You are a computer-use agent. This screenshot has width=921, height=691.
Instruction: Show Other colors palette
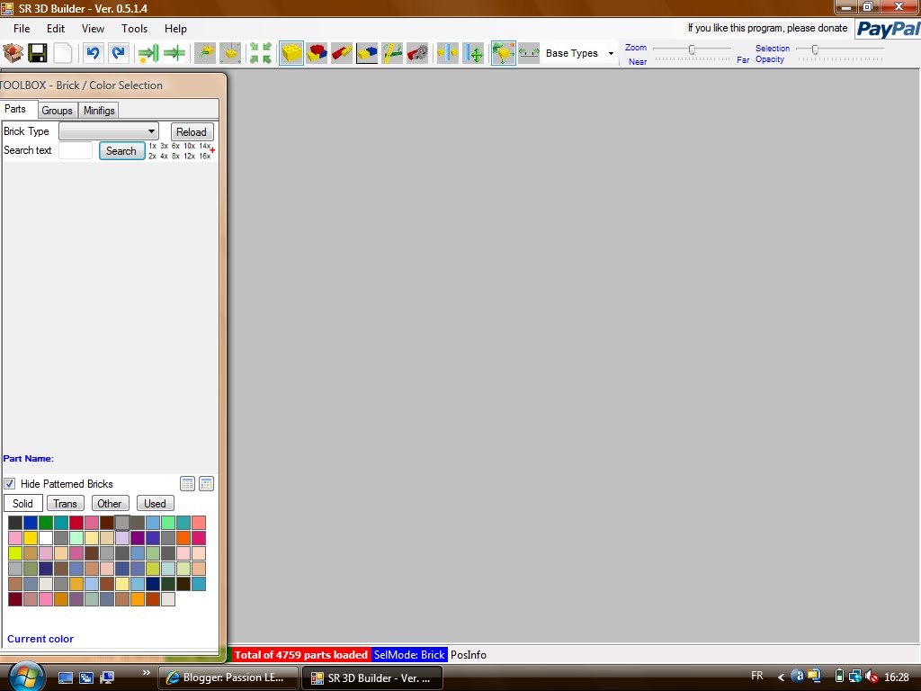110,504
